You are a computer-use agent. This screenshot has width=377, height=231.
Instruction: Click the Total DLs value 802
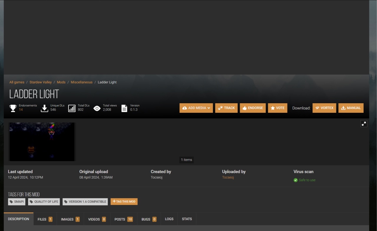81,109
